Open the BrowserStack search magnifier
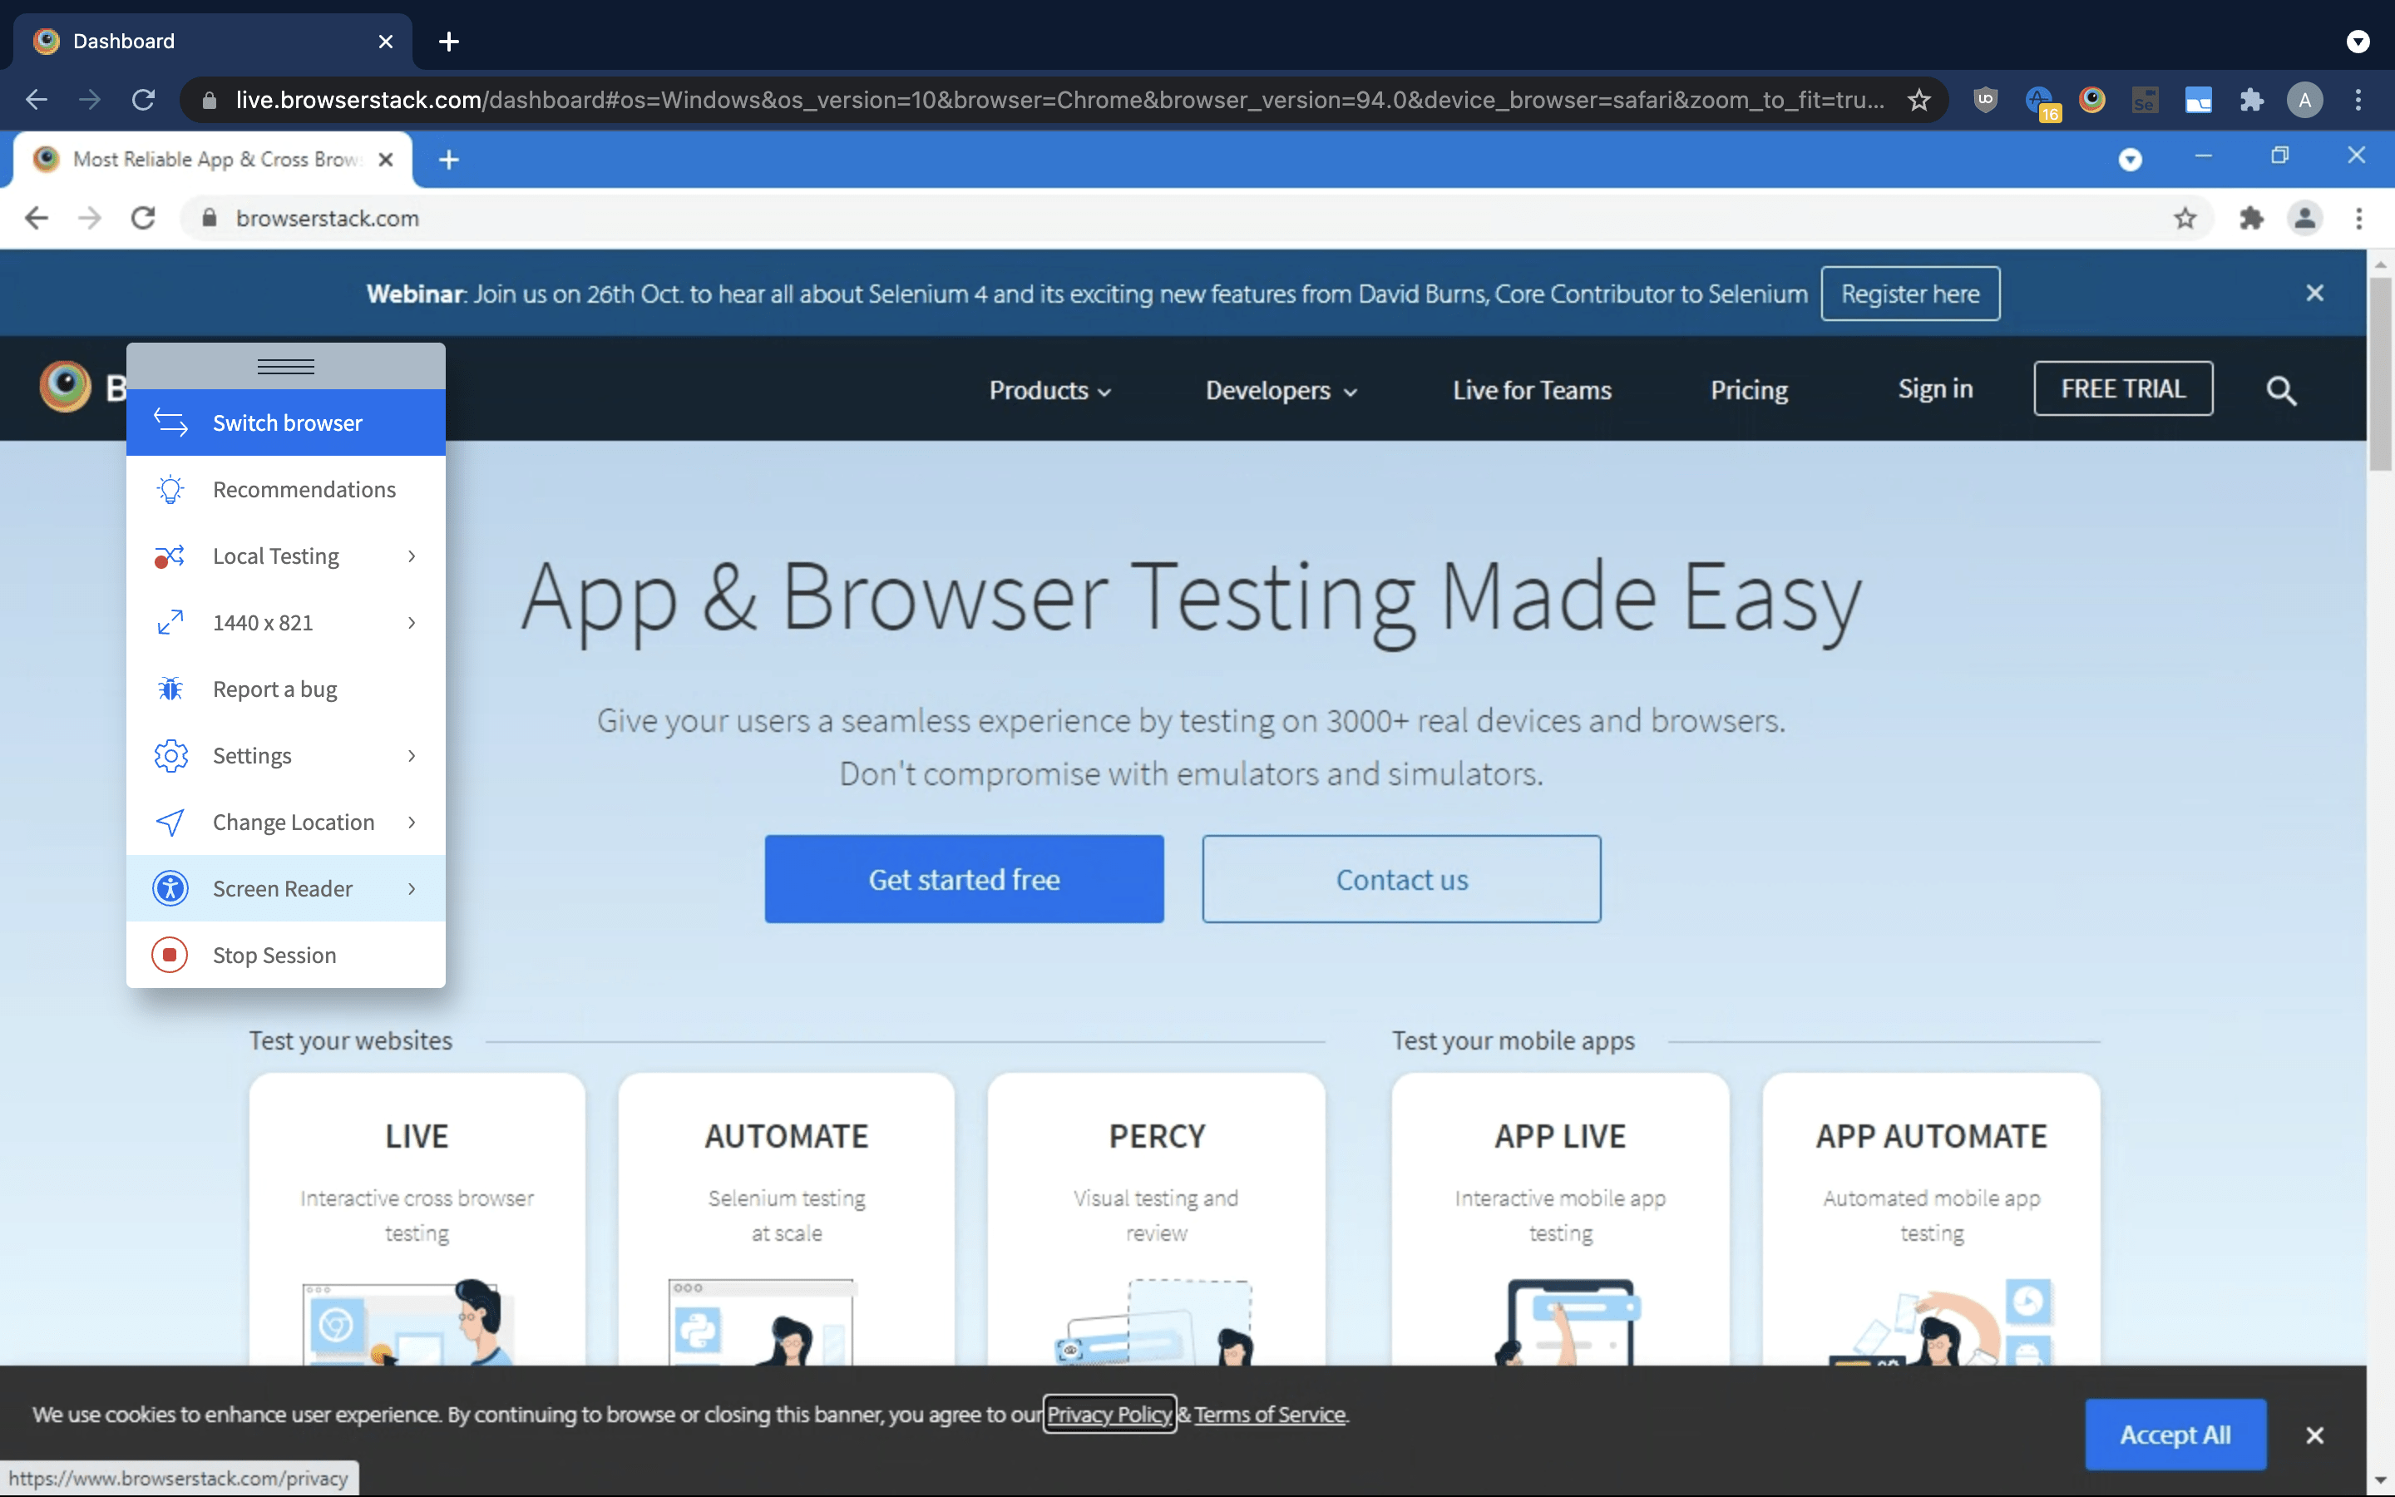 pyautogui.click(x=2281, y=390)
